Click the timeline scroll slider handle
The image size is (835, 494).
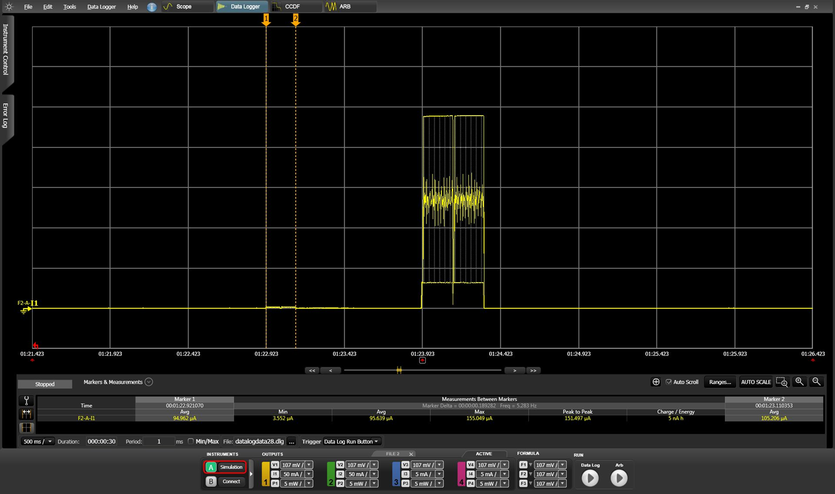click(399, 370)
